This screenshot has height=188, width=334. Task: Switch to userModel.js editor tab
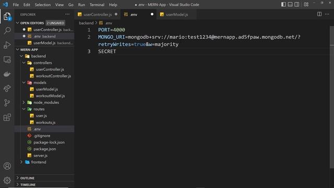[x=177, y=15]
